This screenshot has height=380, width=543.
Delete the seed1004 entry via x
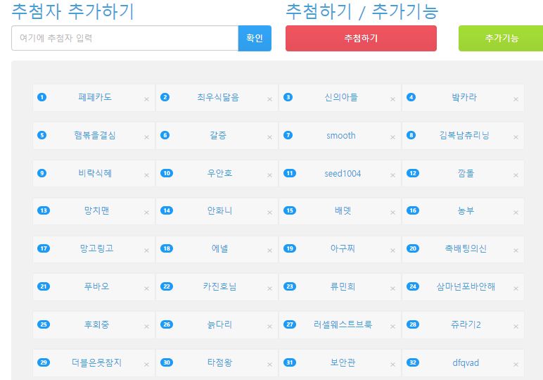click(392, 175)
